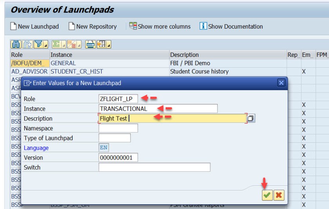This screenshot has width=329, height=209.
Task: Click the Role label in dialog
Action: 29,99
